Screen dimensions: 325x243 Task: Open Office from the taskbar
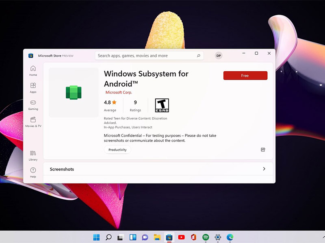click(193, 237)
